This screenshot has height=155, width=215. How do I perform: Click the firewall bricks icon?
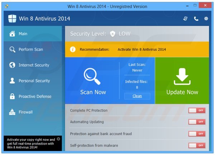click(x=12, y=112)
